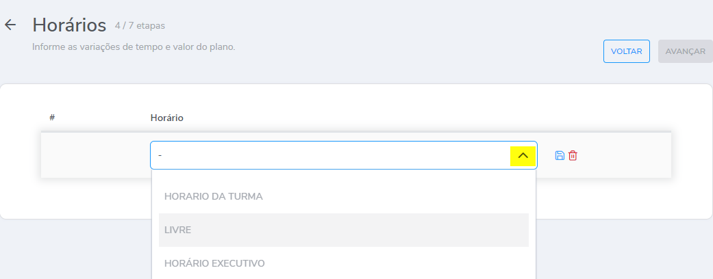Click the Horários page title

click(69, 25)
